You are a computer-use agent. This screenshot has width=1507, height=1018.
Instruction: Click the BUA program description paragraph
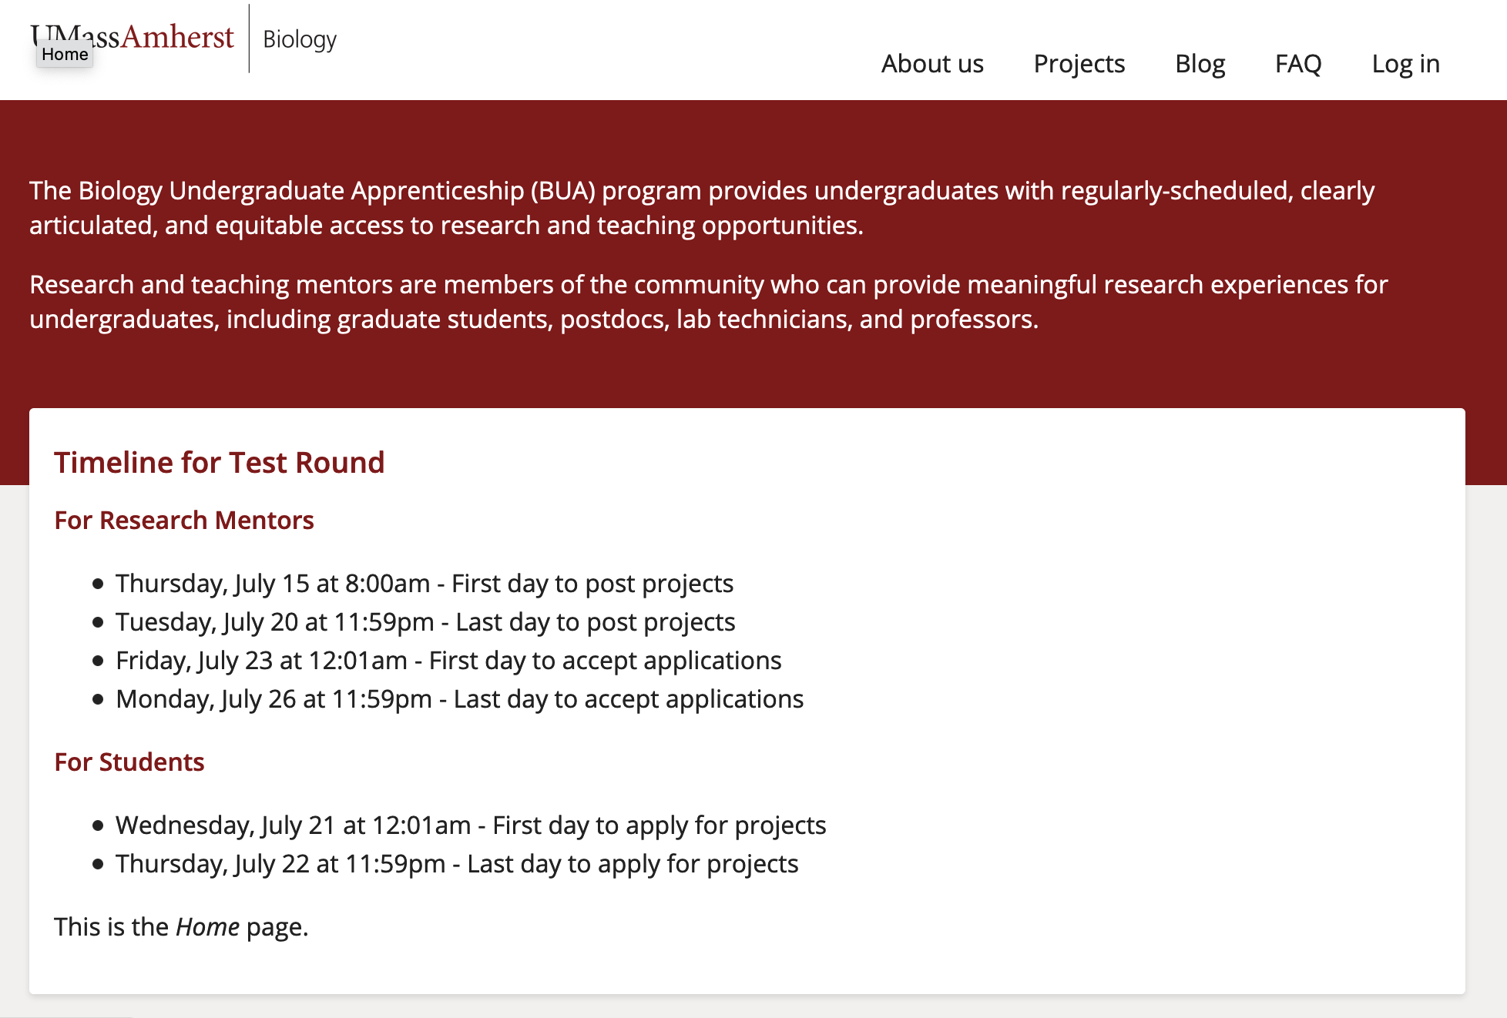coord(701,208)
